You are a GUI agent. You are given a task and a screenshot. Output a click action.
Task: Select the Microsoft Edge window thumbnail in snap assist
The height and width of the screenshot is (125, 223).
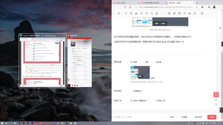click(x=43, y=61)
